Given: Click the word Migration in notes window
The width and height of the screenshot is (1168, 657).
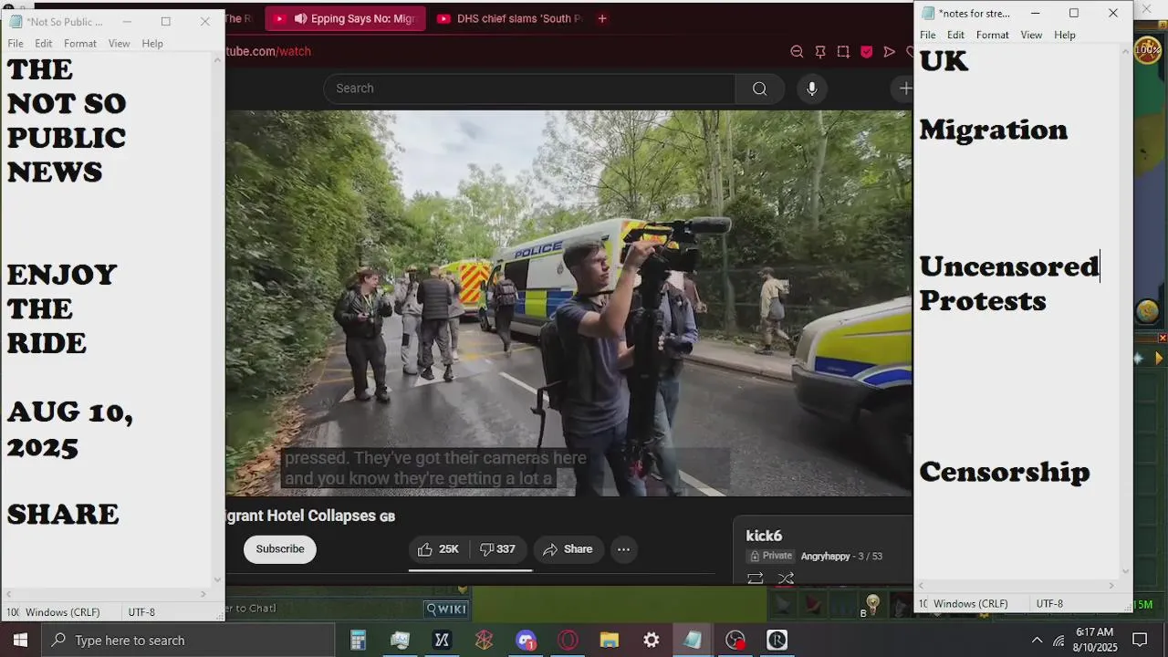Looking at the screenshot, I should [x=994, y=130].
